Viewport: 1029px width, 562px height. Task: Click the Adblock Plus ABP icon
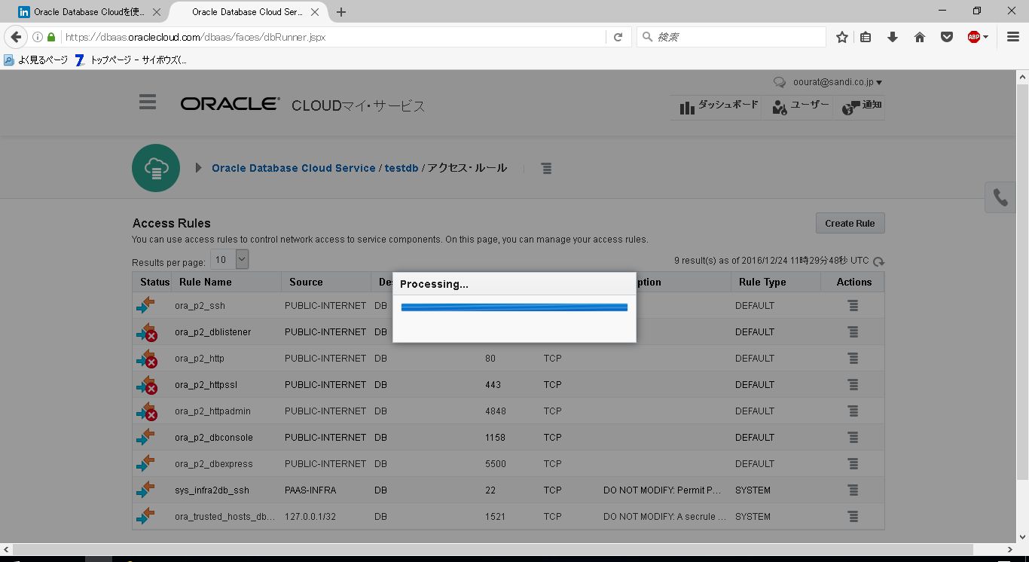pyautogui.click(x=974, y=37)
